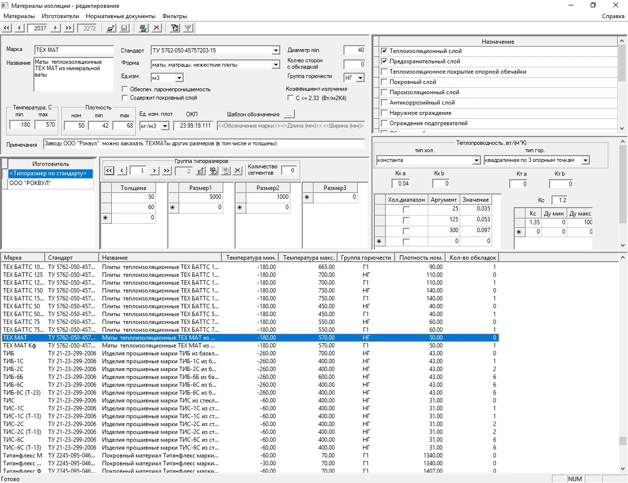628x483 pixels.
Task: Uncheck Теплоизоляционный слой checkbox
Action: click(x=385, y=51)
